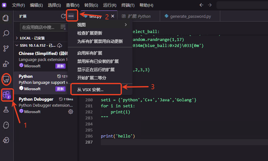Click the app logo in the title bar

point(4,5)
